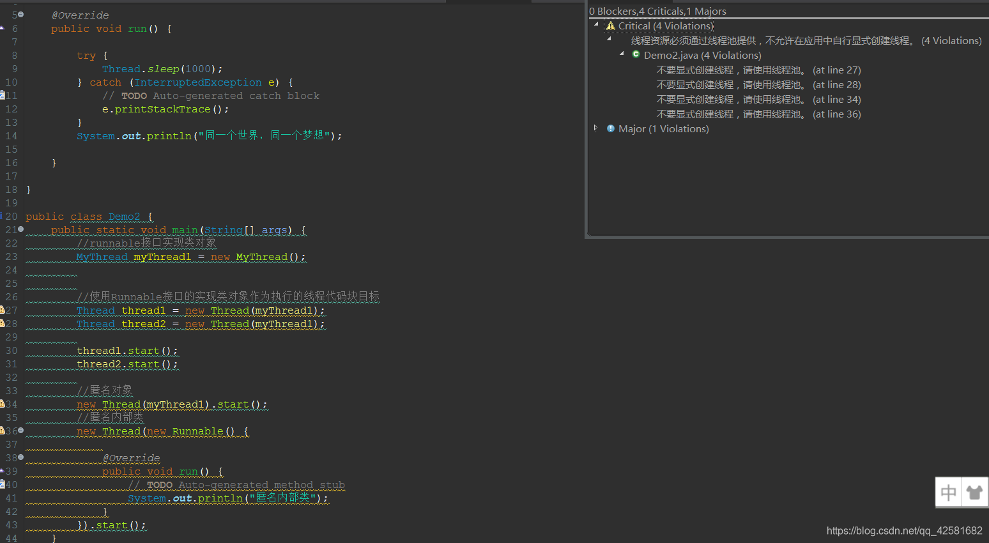Fold the Override block at line 38
989x543 pixels.
(21, 457)
